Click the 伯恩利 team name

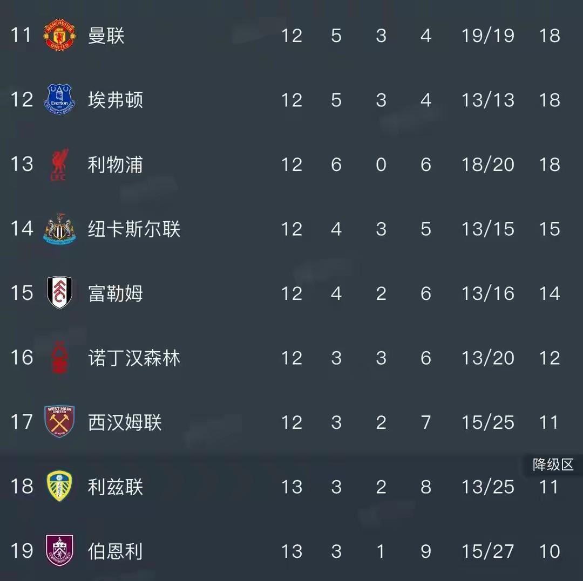[x=116, y=551]
